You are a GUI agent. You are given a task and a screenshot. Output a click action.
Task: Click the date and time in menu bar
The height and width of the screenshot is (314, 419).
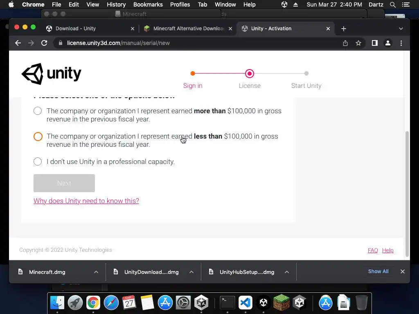coord(334,4)
